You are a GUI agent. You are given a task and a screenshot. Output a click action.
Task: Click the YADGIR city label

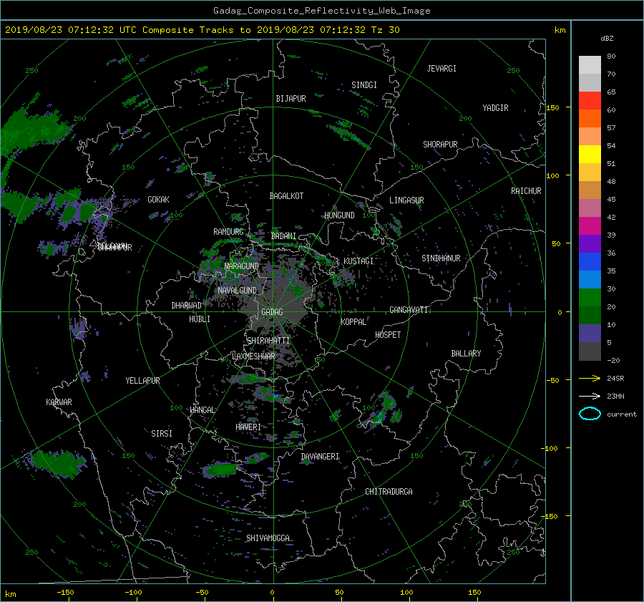495,108
